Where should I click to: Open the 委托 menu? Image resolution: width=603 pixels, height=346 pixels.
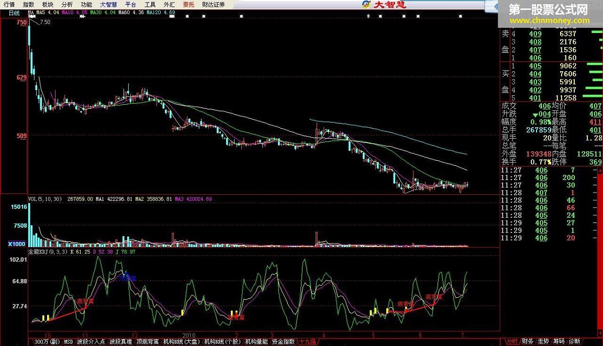tap(188, 5)
